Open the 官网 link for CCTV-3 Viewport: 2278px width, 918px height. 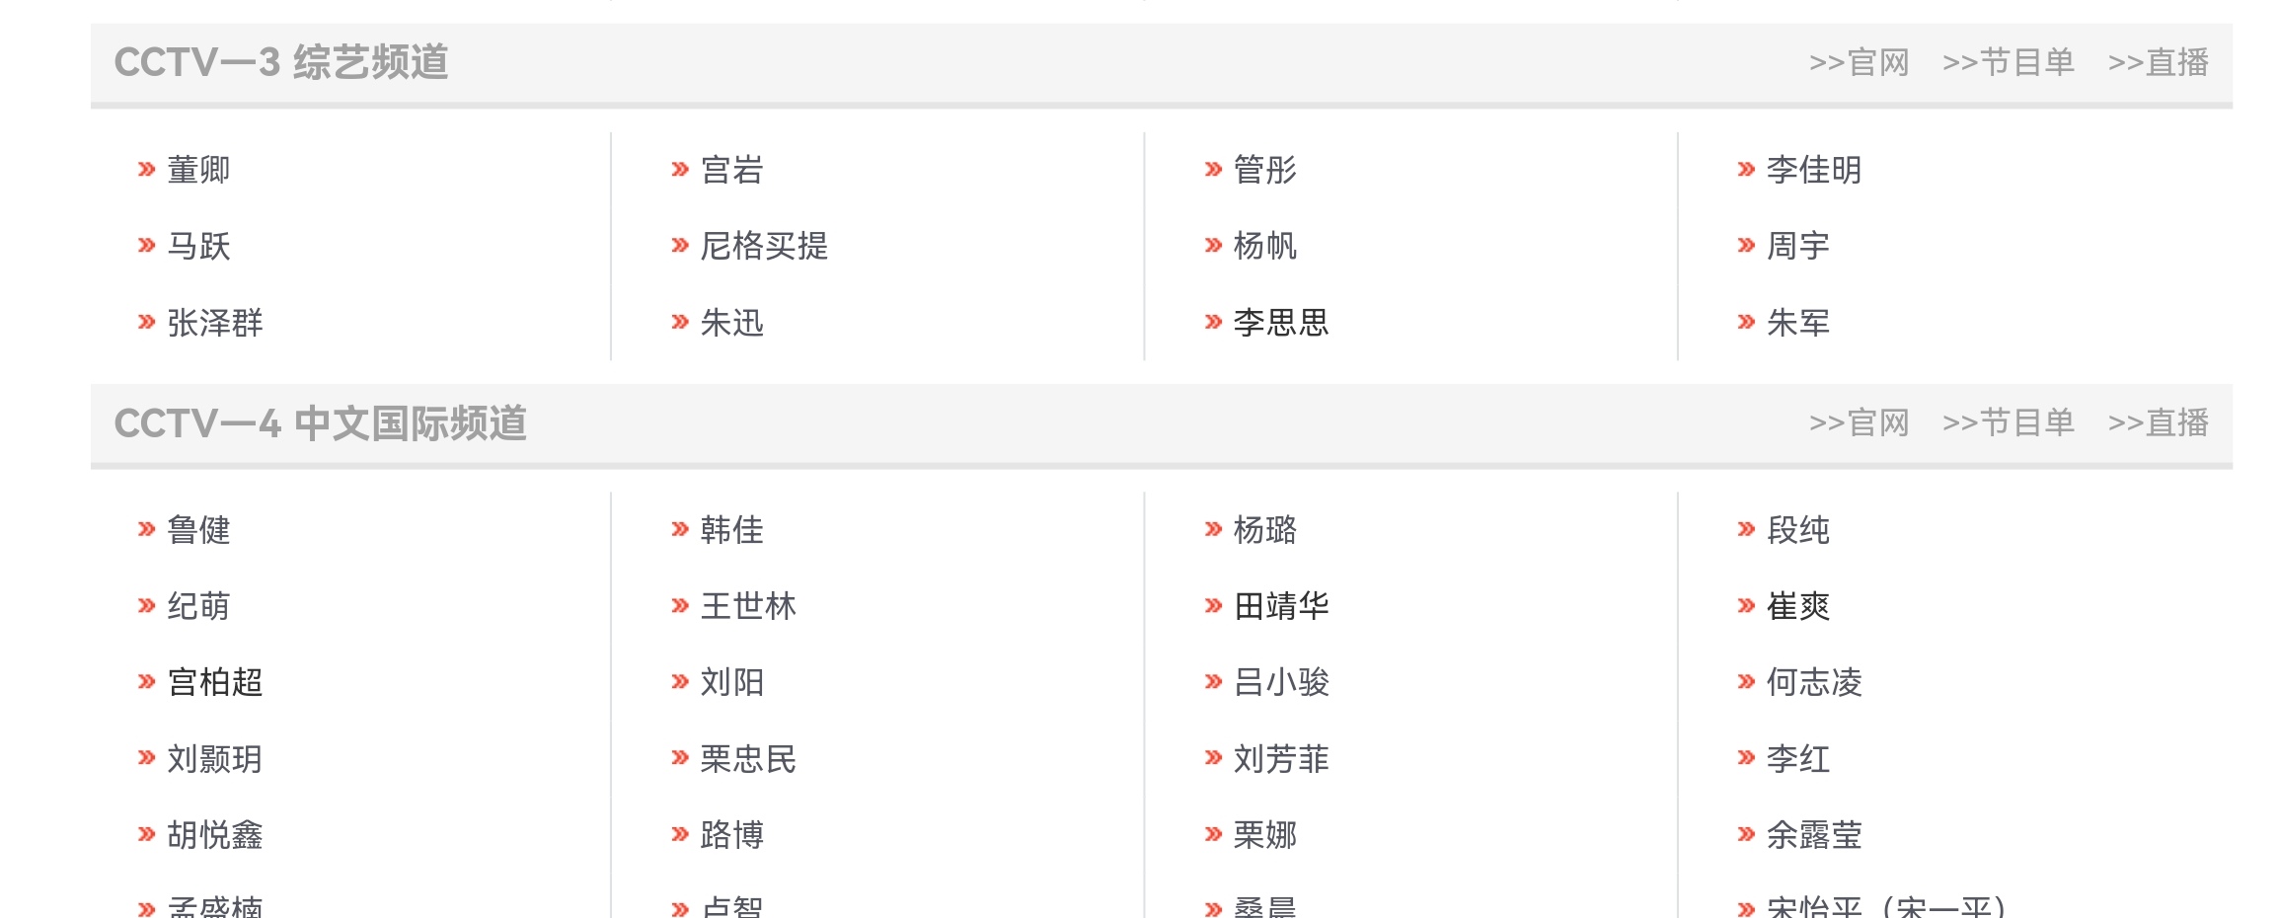tap(1860, 62)
